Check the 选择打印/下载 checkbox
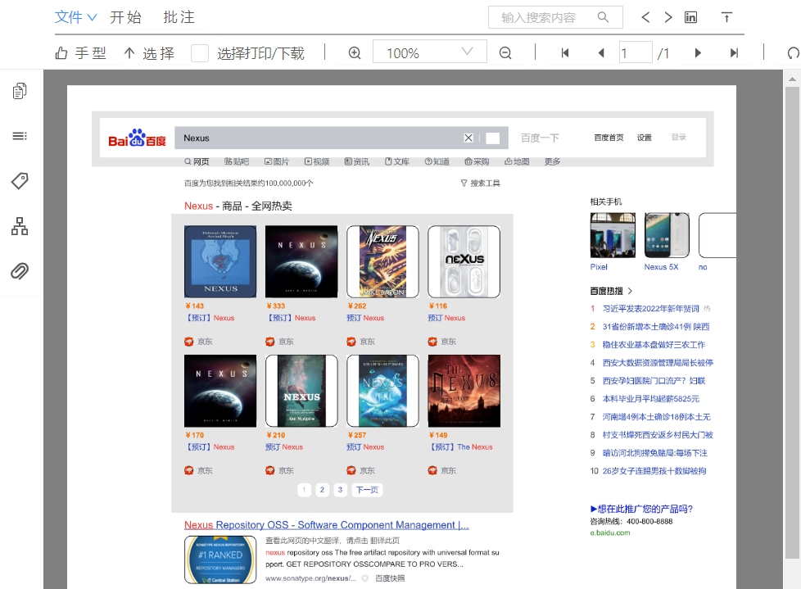801x589 pixels. coord(200,53)
